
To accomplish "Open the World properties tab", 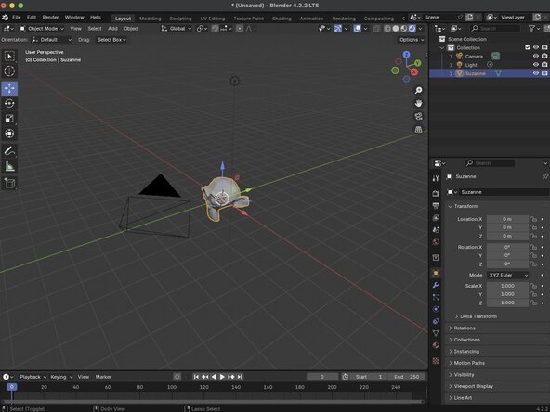I will (436, 242).
